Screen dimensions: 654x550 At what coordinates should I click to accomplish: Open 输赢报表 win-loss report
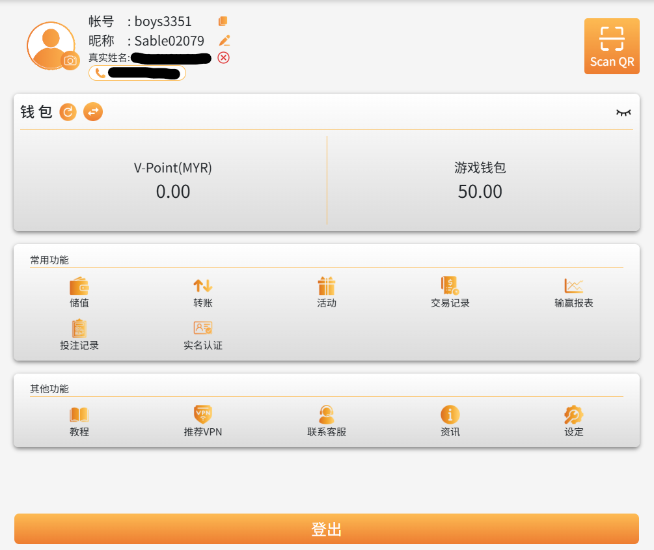click(573, 292)
